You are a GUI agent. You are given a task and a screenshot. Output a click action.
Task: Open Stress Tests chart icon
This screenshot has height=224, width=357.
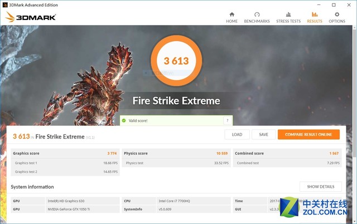[288, 14]
